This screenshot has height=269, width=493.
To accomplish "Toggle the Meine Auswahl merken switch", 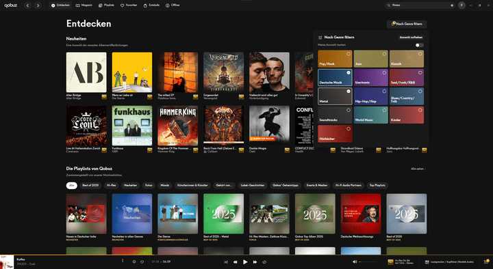I will click(420, 45).
